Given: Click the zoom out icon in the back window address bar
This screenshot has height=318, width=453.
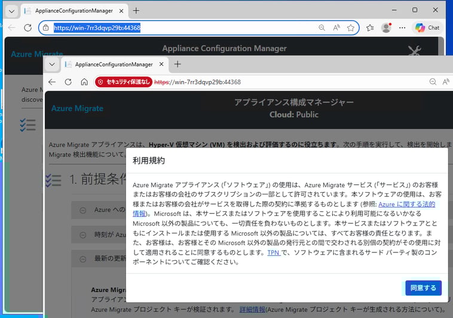Looking at the screenshot, I should point(322,27).
